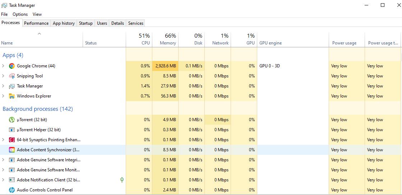Expand Adobe Genuine Software Integrity entry

[x=3, y=160]
